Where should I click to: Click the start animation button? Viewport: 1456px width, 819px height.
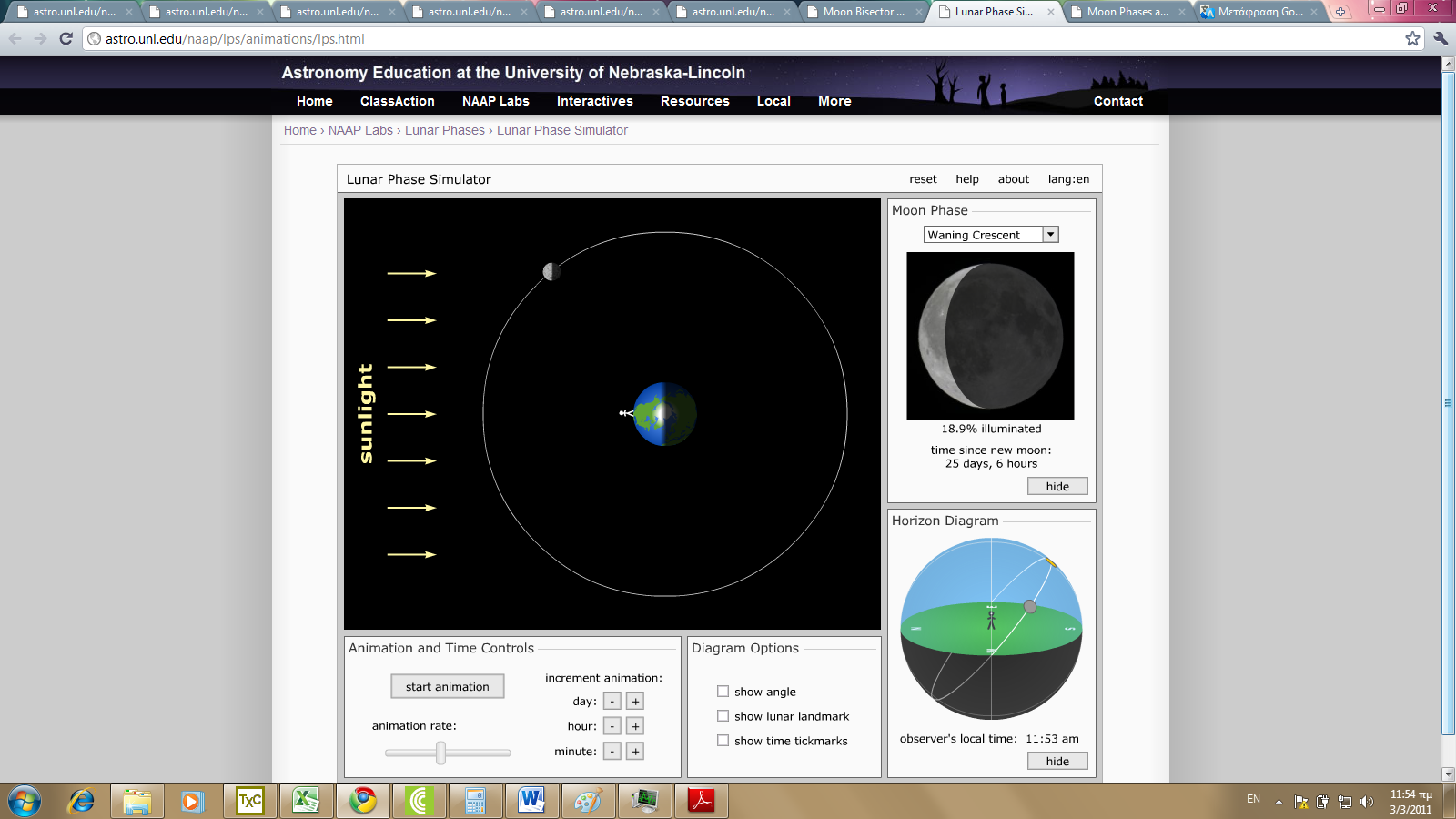coord(448,686)
